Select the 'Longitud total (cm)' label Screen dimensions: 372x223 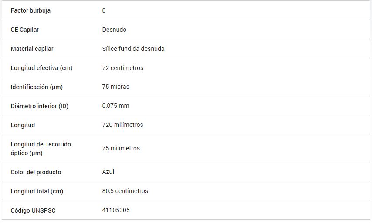tap(37, 191)
